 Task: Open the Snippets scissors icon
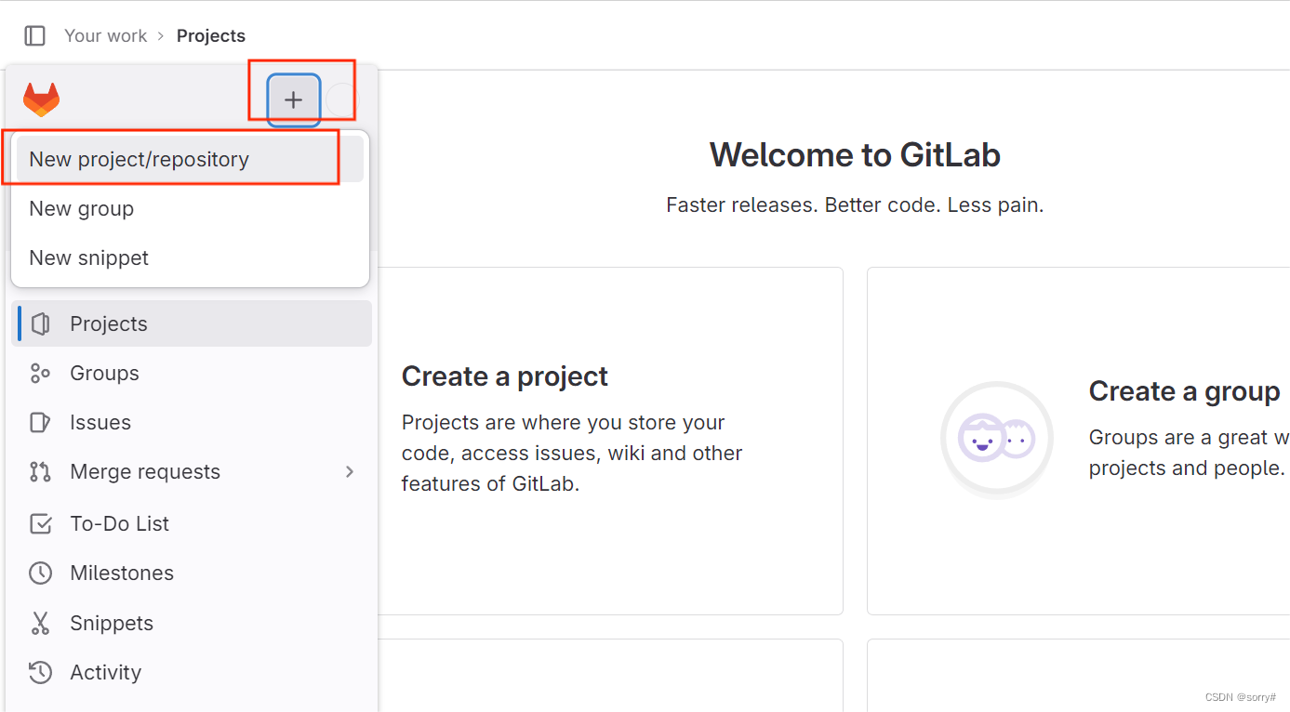(x=40, y=623)
